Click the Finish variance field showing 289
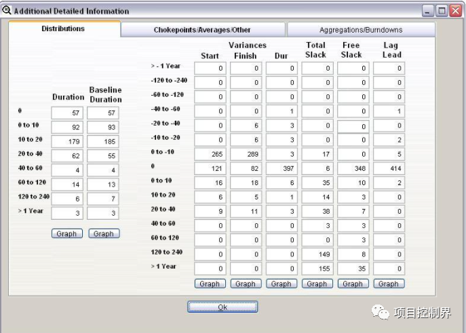The height and width of the screenshot is (333, 466). 246,154
